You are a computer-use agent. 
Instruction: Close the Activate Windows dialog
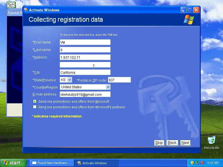[x=197, y=10]
